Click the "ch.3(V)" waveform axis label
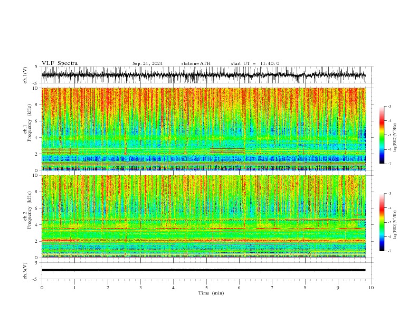This screenshot has height=323, width=418. 25,271
